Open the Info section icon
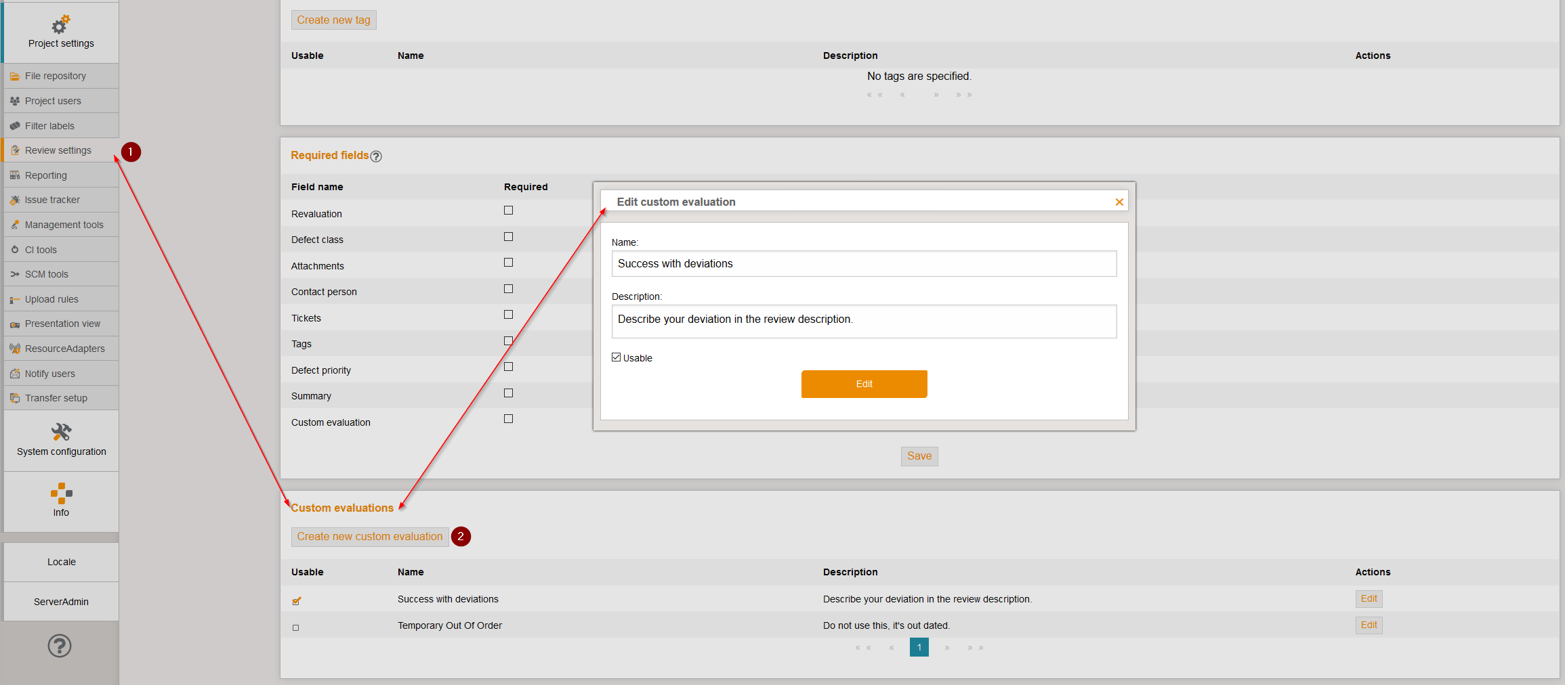Image resolution: width=1565 pixels, height=685 pixels. pyautogui.click(x=60, y=493)
